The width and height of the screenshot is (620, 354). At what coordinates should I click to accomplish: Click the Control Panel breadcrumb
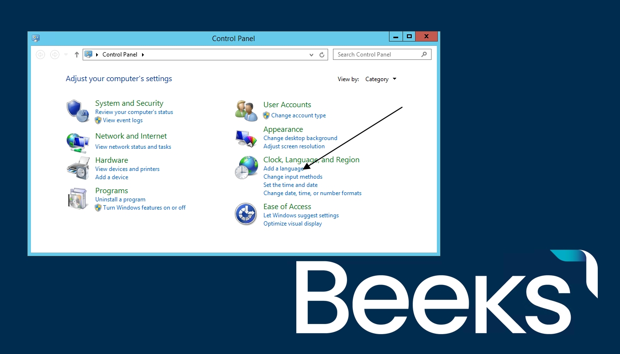(120, 55)
